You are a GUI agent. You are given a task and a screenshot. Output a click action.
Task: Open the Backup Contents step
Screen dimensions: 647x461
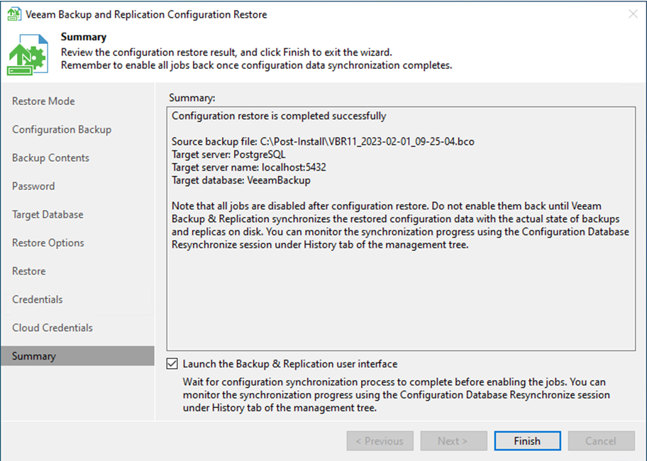[x=50, y=158]
